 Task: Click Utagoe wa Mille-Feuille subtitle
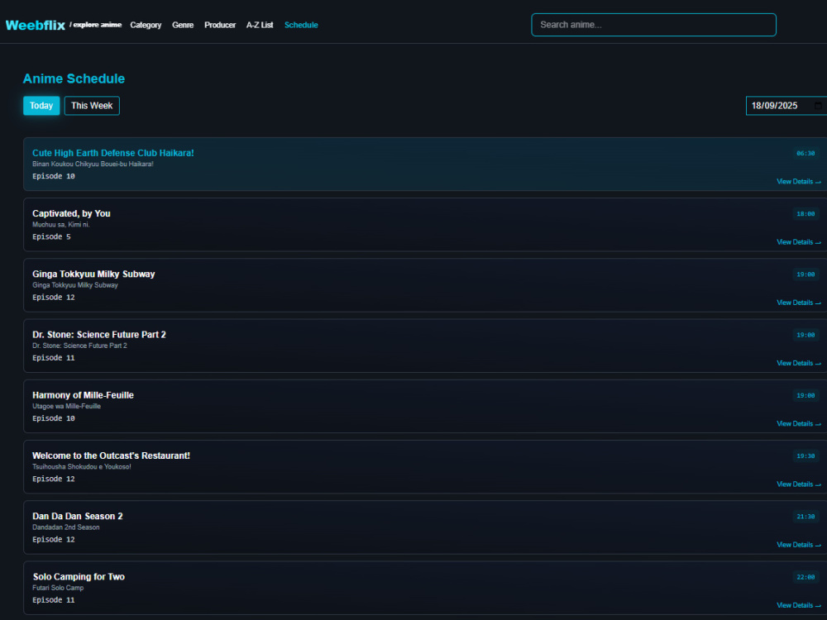pyautogui.click(x=66, y=407)
